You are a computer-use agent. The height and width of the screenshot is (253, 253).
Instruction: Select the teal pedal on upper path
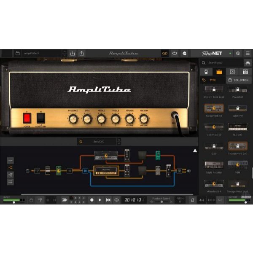point(158,155)
